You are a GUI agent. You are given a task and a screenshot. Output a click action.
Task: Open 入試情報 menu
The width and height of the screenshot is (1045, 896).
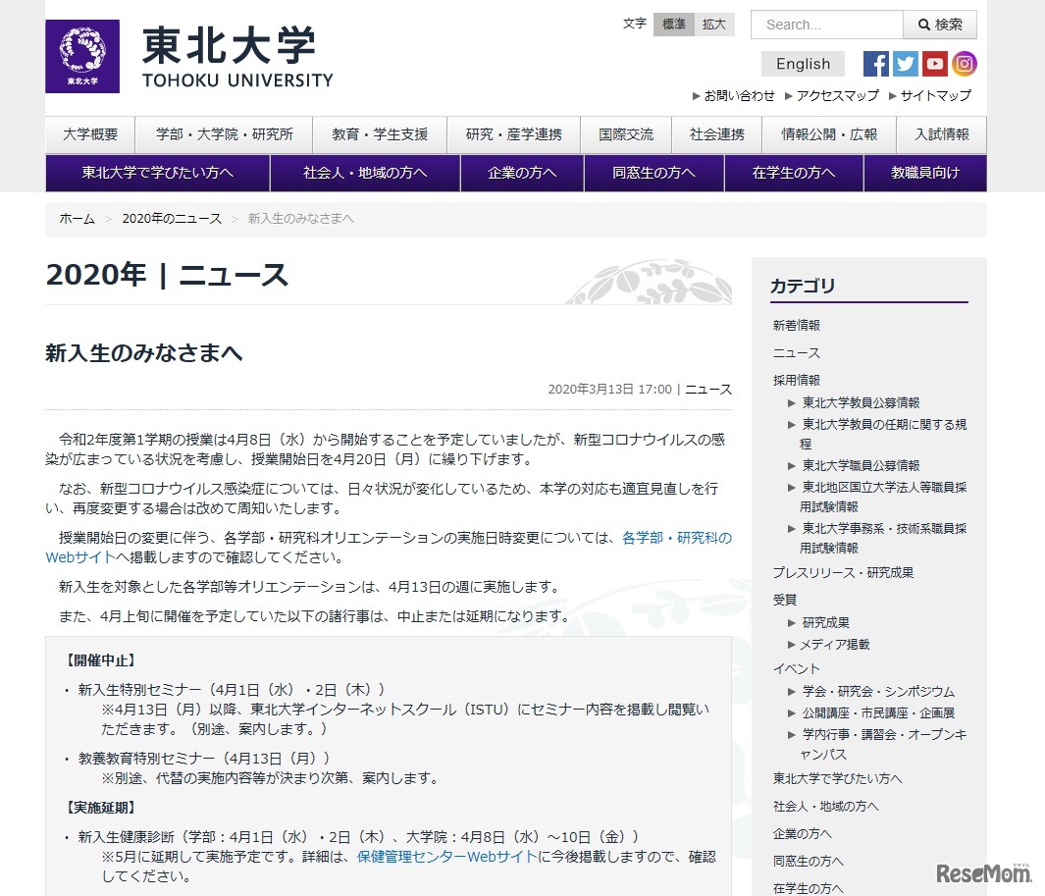pos(942,134)
